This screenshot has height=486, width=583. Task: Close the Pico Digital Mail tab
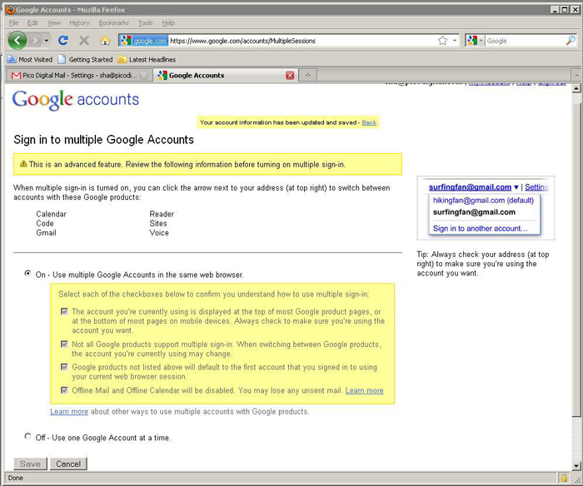[x=144, y=76]
